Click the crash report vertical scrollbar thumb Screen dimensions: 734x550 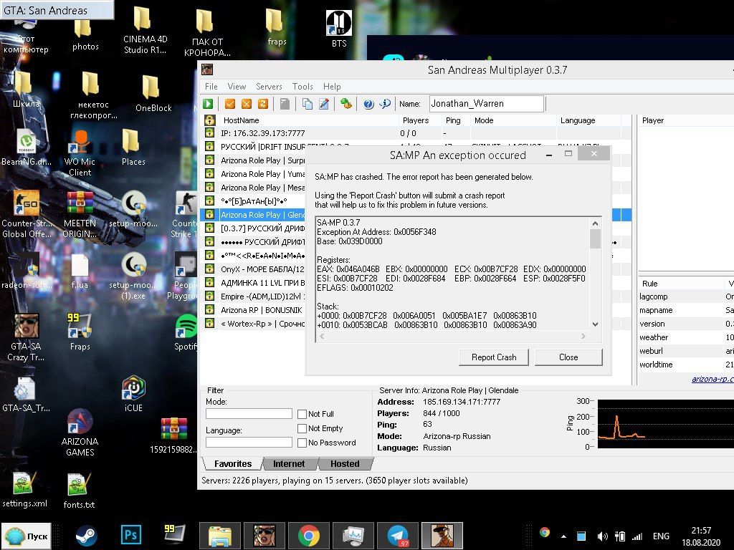coord(594,238)
